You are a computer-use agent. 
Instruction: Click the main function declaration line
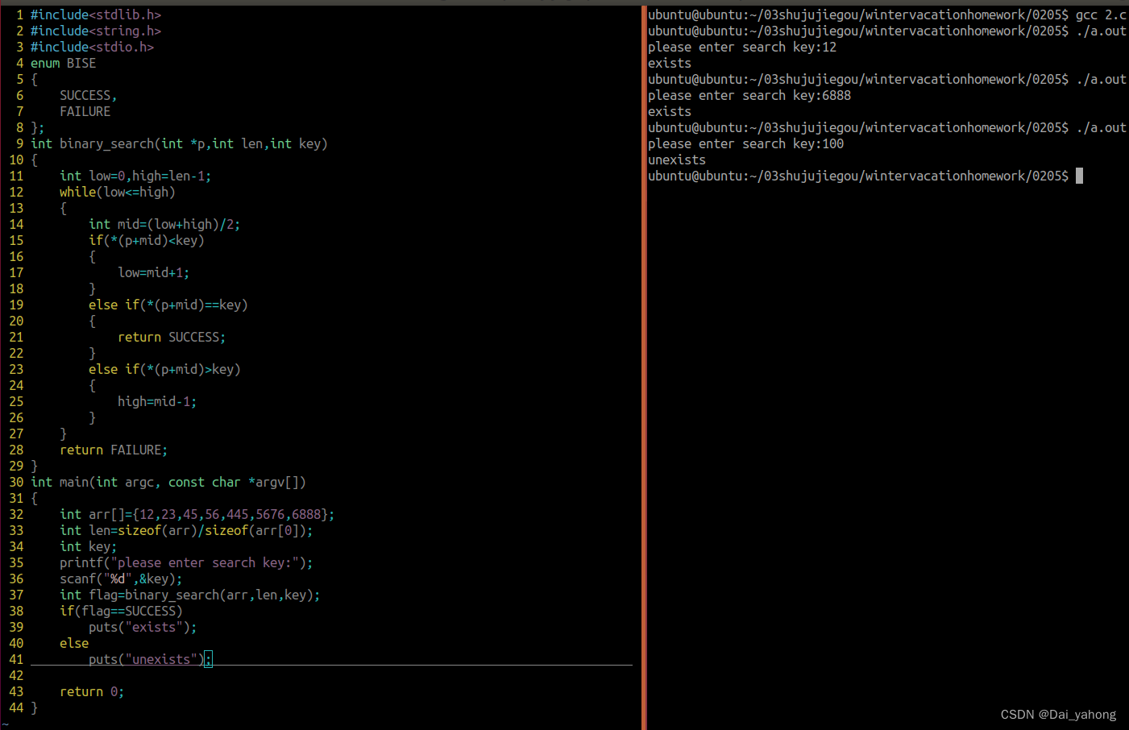coord(168,482)
